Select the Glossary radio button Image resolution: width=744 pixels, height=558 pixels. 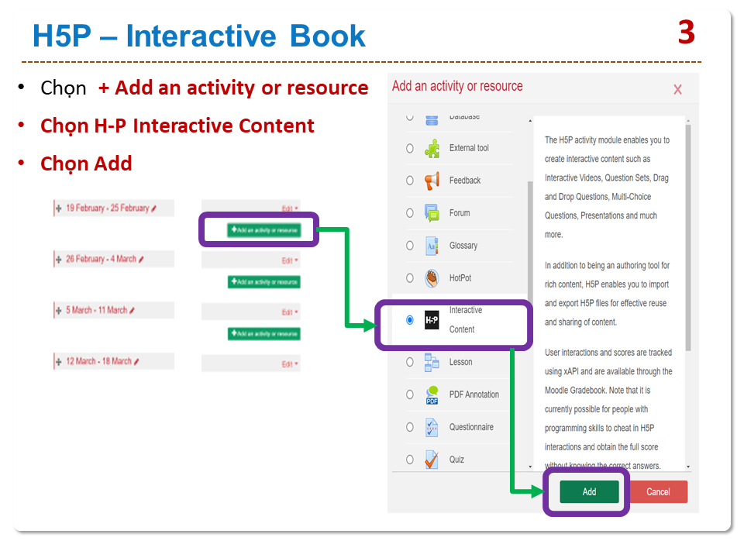[410, 246]
